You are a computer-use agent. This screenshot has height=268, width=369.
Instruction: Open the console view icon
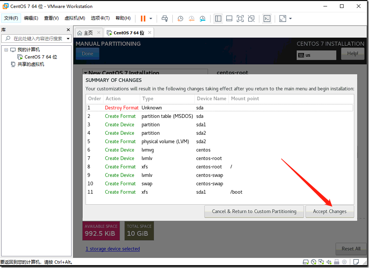267,18
